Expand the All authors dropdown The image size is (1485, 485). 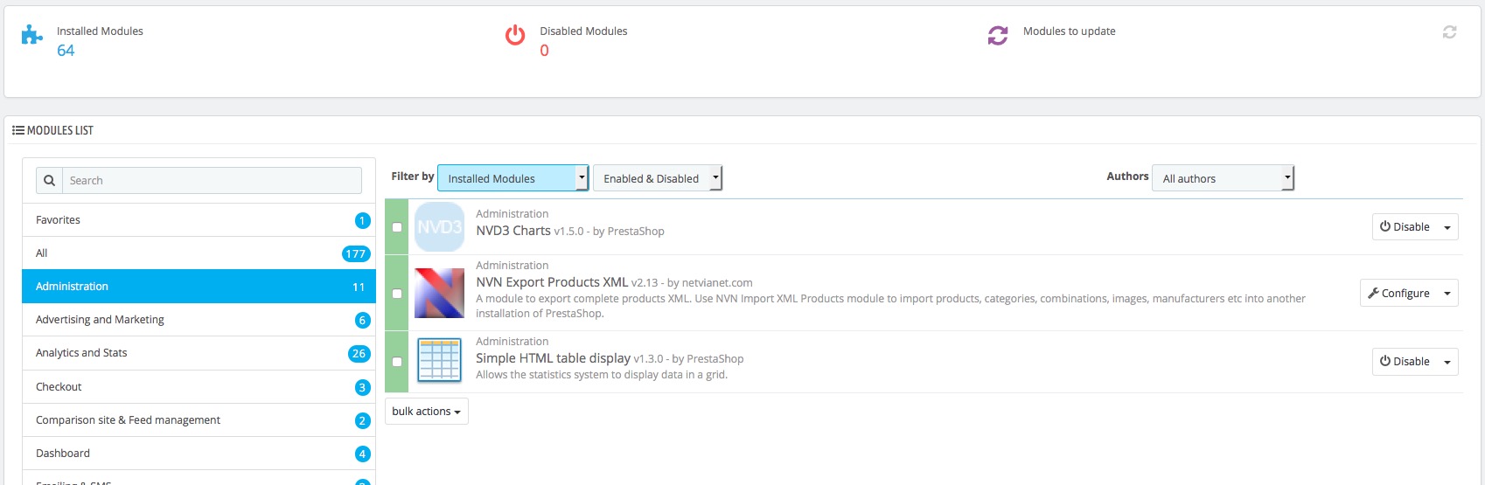click(1222, 178)
